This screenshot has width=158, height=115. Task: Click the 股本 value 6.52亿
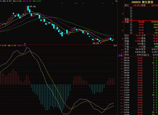click(x=154, y=49)
